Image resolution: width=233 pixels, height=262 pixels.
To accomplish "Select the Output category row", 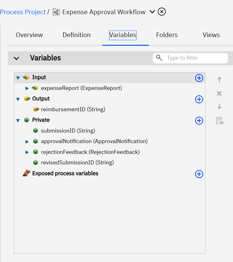I will tap(110, 99).
